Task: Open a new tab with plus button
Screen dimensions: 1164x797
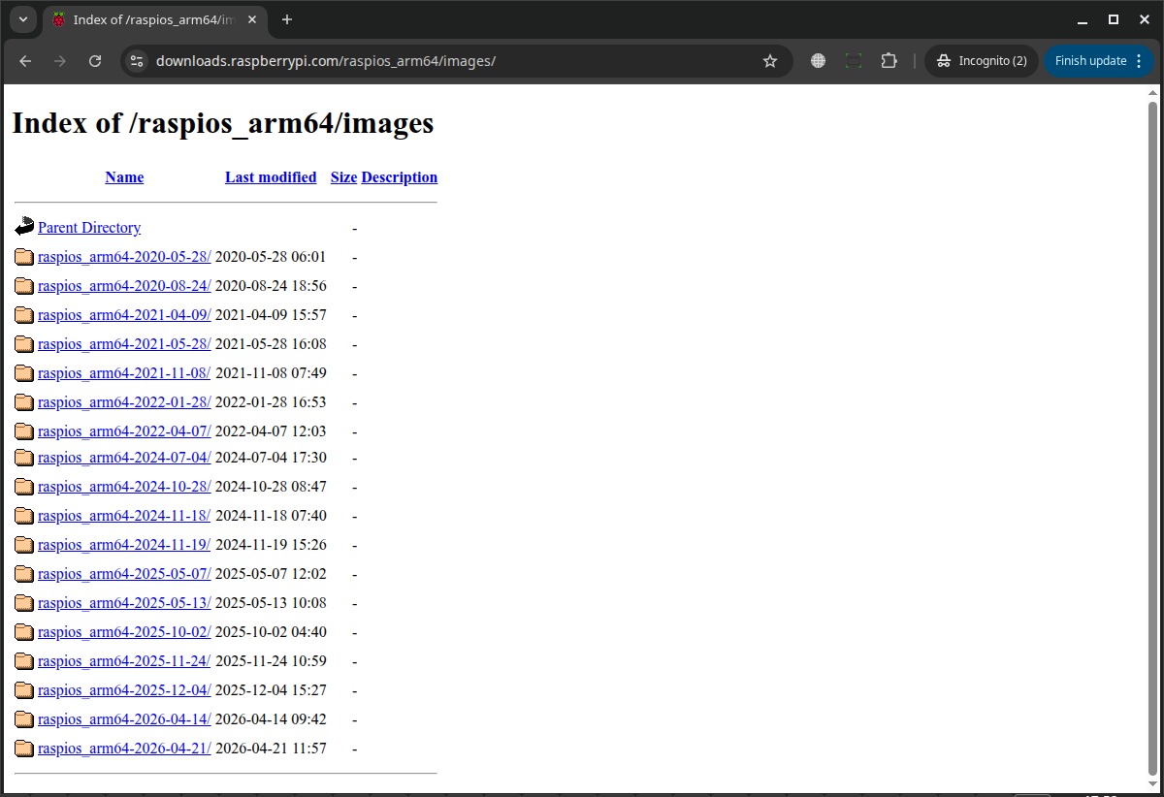Action: 287,19
